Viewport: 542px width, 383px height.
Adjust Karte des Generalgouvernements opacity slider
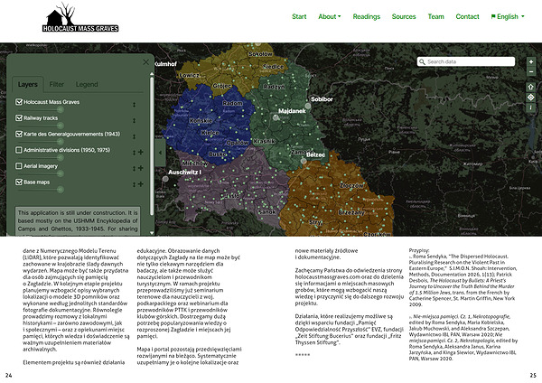point(61,142)
